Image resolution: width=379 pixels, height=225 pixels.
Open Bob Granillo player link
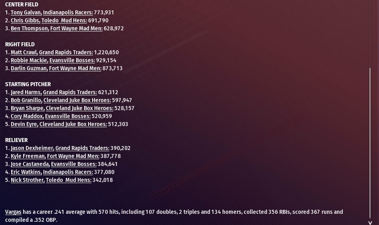26,100
